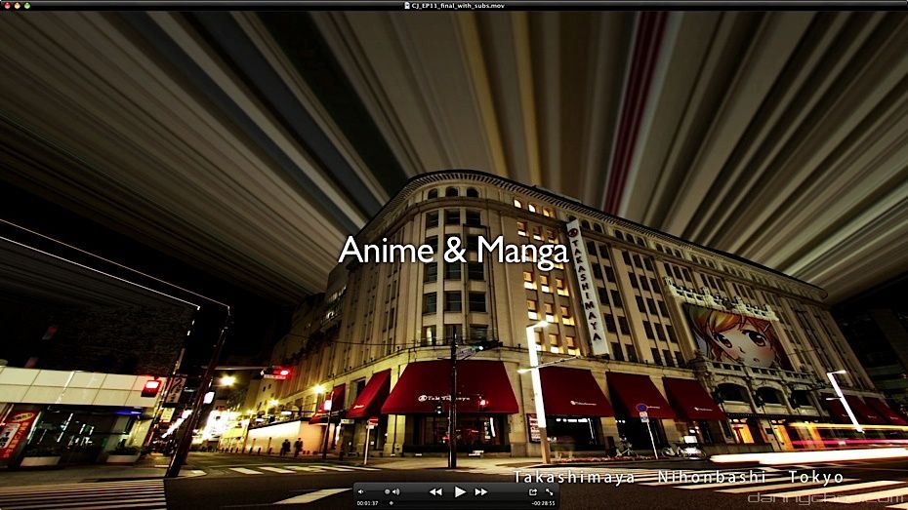Click the document proxy icon in the title bar
The height and width of the screenshot is (510, 908).
[406, 5]
